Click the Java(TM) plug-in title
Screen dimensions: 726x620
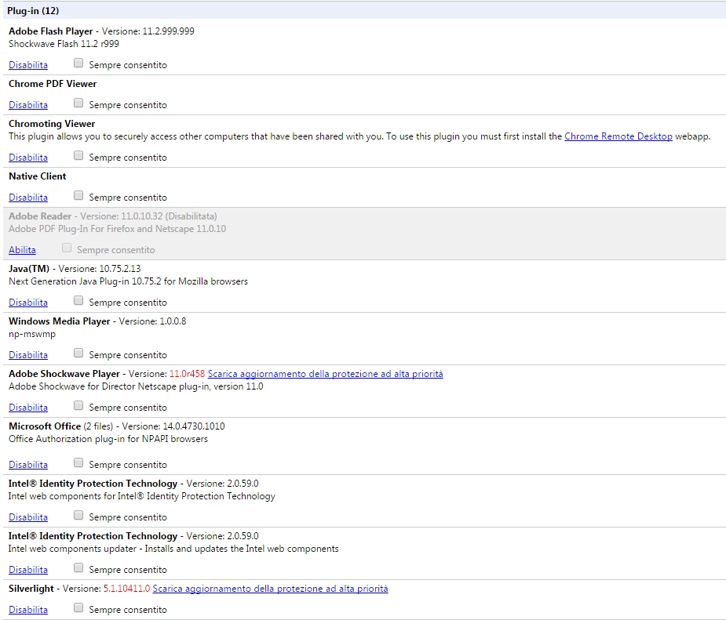[29, 269]
